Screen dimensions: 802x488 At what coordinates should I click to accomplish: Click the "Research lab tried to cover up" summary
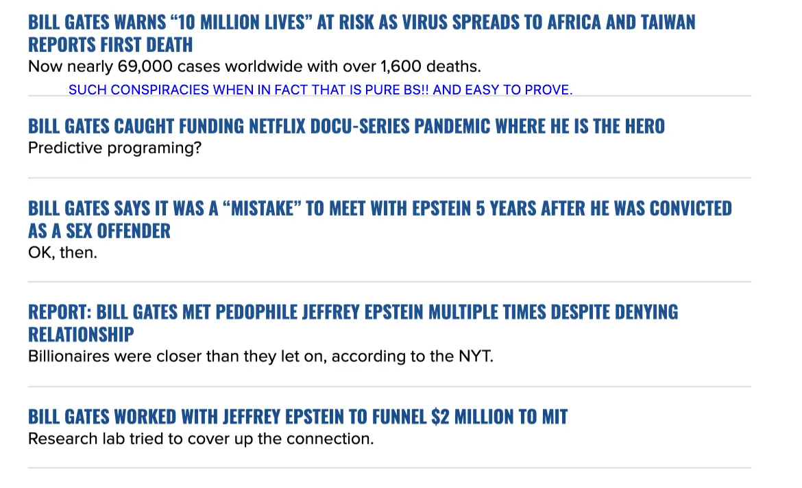(201, 439)
